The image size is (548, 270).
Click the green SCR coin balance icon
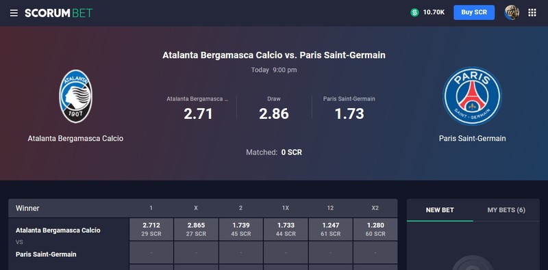coord(414,12)
